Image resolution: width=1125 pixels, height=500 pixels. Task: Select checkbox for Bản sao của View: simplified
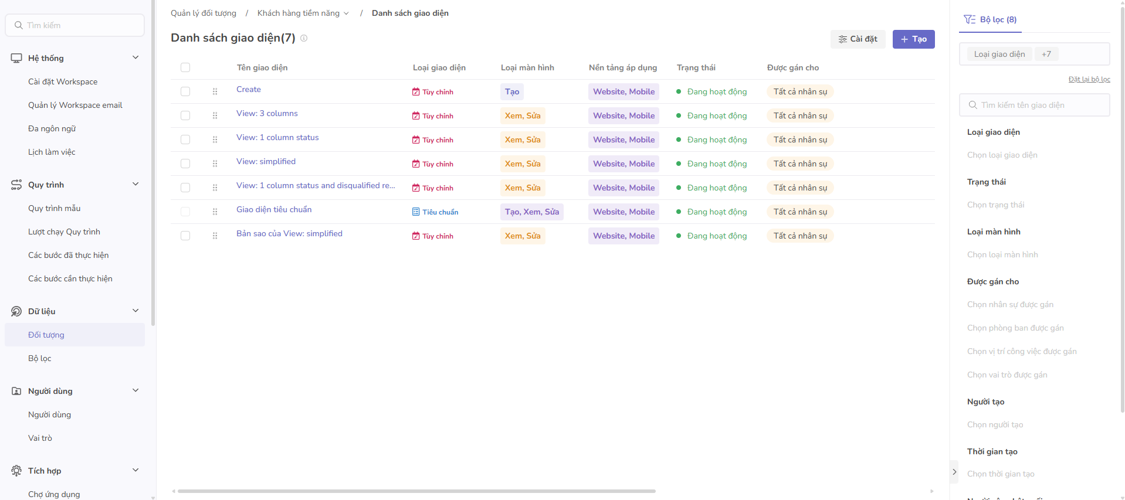coord(185,236)
